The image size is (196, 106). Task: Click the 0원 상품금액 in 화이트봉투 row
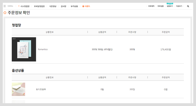pyautogui.click(x=102, y=90)
